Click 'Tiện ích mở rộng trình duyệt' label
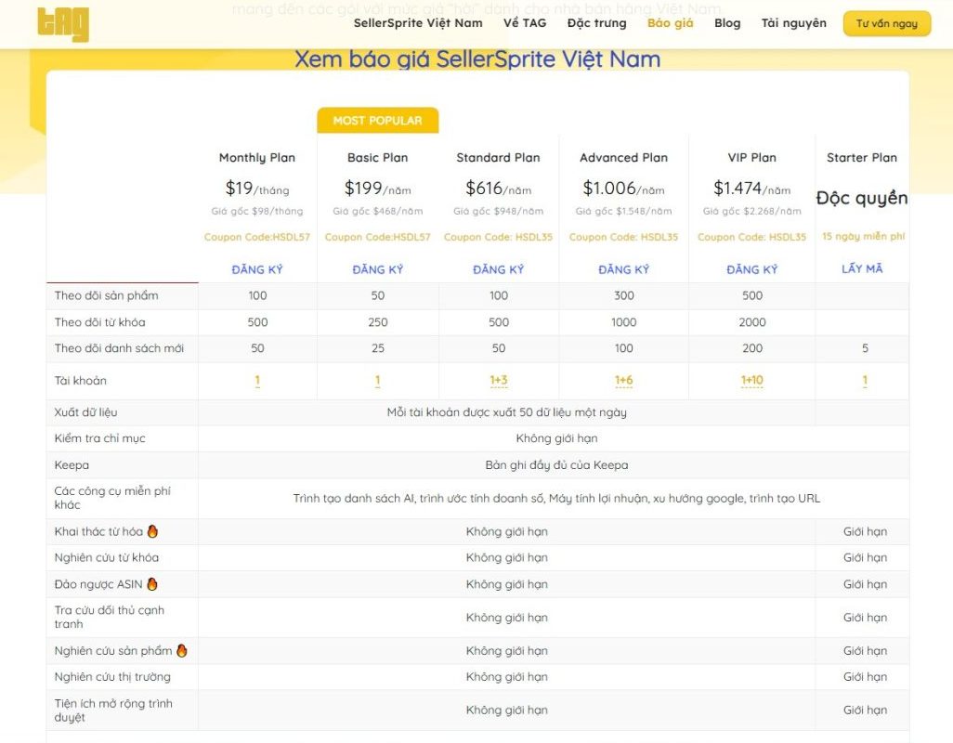The image size is (953, 743). (113, 710)
